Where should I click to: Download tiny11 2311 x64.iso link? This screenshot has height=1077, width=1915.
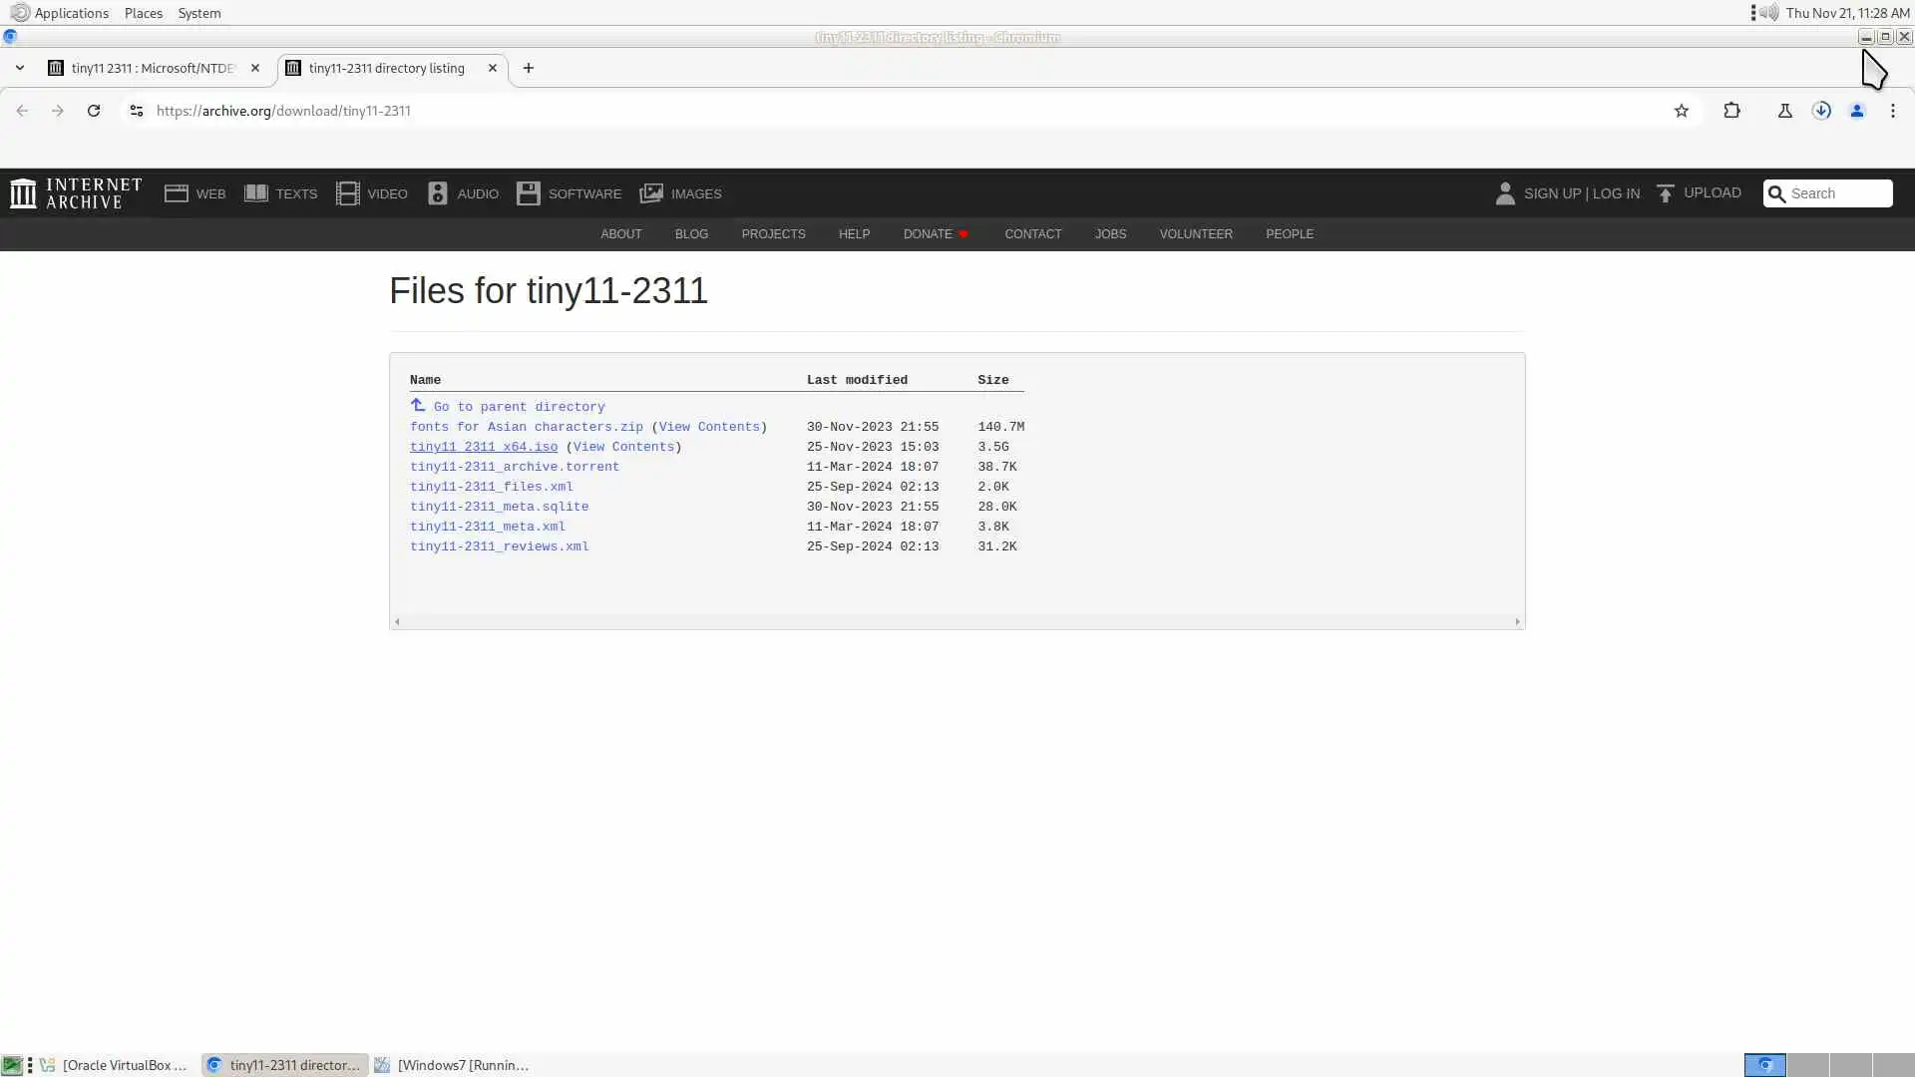tap(483, 447)
